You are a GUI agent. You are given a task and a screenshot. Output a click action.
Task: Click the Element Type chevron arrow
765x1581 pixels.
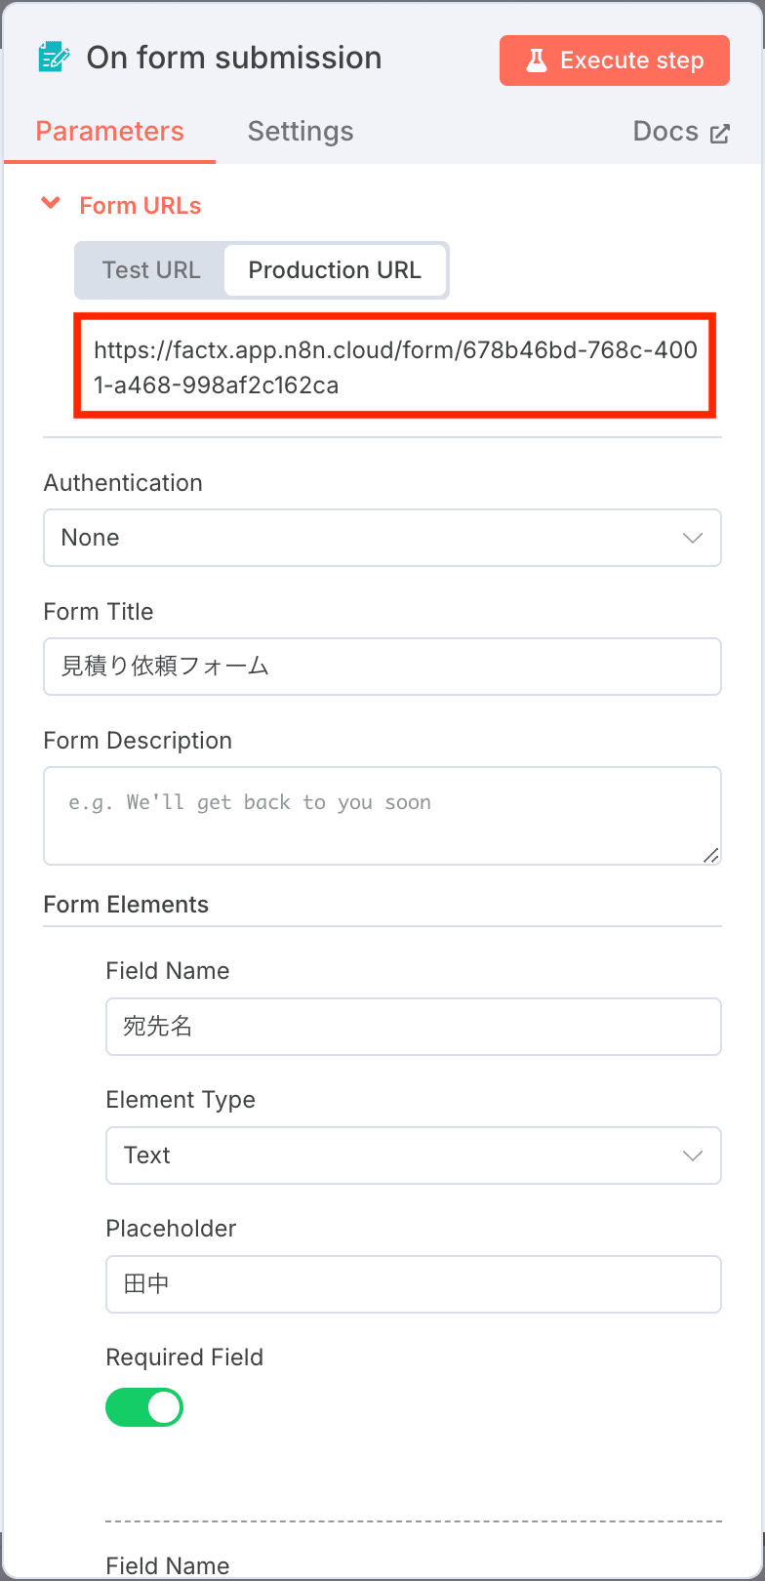[693, 1155]
